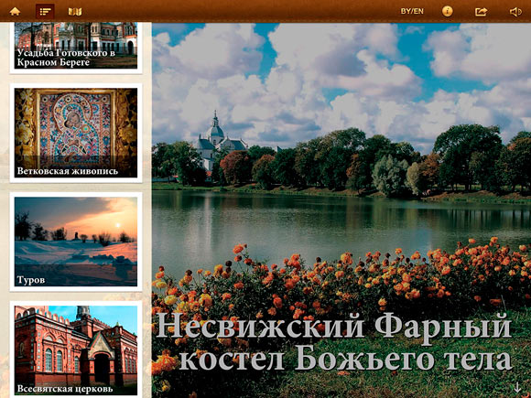Click the Ветковская живопись caption text

68,171
